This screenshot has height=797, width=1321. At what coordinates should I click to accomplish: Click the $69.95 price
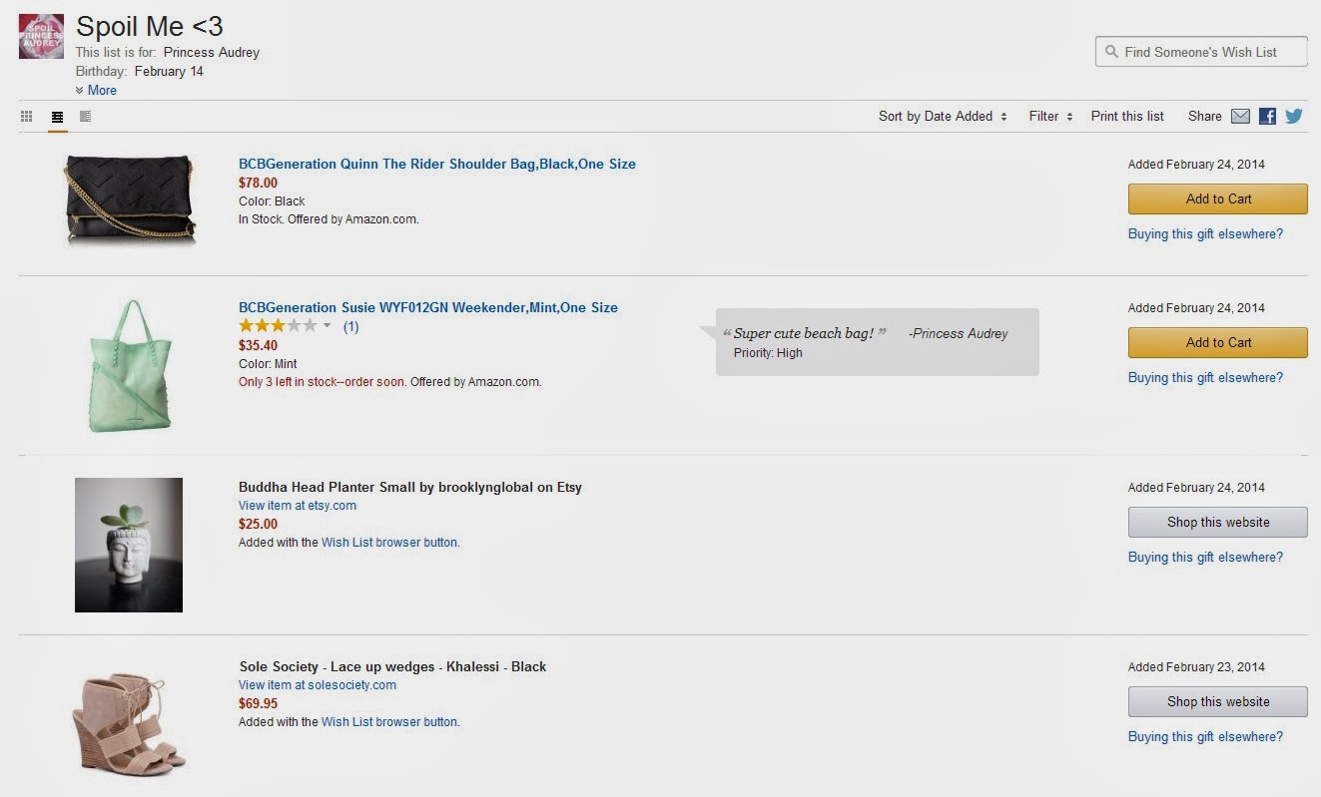click(258, 703)
